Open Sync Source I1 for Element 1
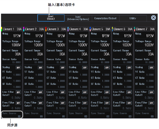The width and height of the screenshot is (159, 129). 12,115
